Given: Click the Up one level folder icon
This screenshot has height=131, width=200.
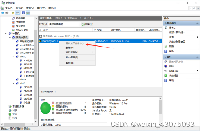Looking at the screenshot, I should pos(13,13).
